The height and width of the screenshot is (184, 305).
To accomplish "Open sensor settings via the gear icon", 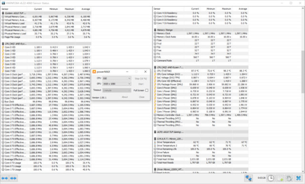I will point(289,178).
